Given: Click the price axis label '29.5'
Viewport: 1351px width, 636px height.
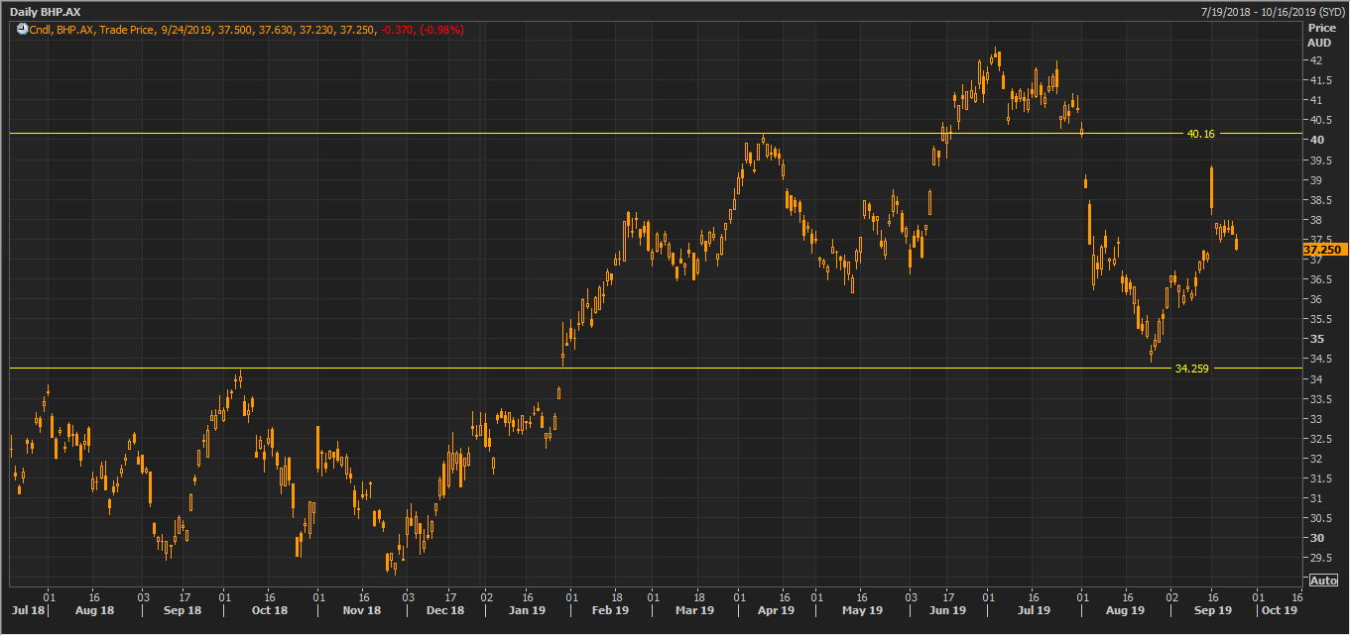Looking at the screenshot, I should (x=1319, y=558).
